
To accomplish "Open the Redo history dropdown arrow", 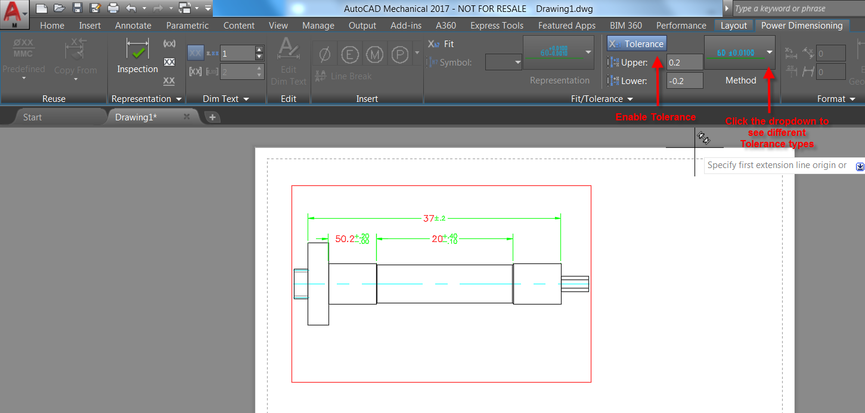I will [171, 8].
